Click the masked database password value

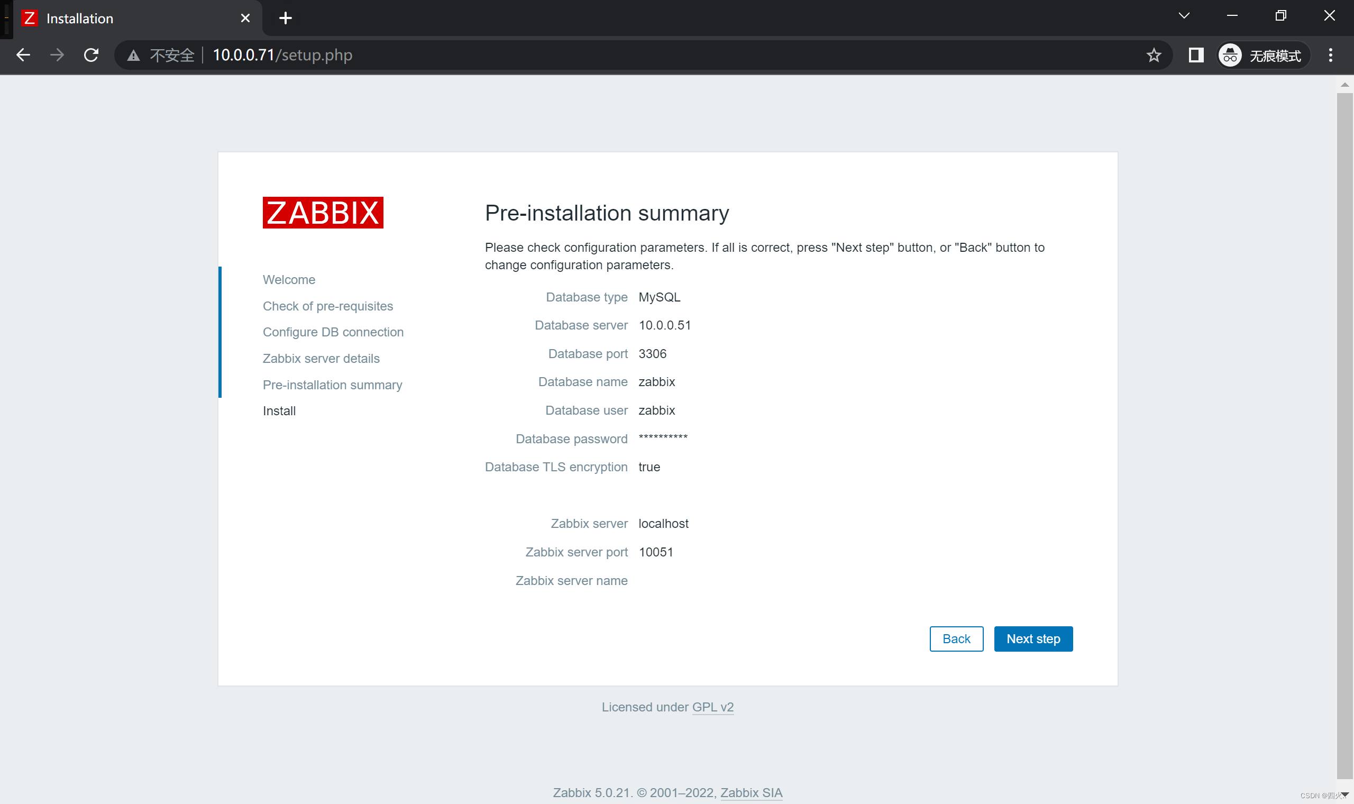(663, 437)
